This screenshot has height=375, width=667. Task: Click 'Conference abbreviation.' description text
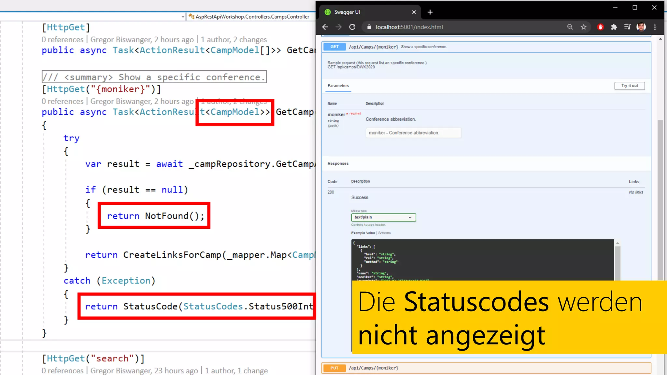[390, 119]
